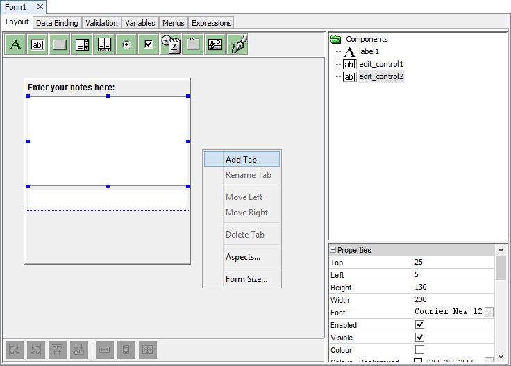Choose Add Tab from context menu
The height and width of the screenshot is (366, 511).
click(x=241, y=160)
